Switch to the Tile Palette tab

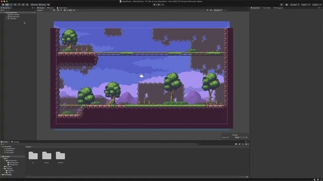(x=266, y=8)
